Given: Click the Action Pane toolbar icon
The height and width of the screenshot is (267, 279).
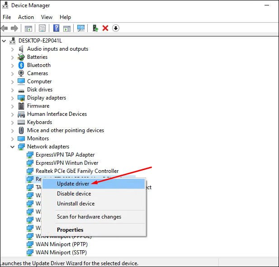Looking at the screenshot, I should click(67, 29).
